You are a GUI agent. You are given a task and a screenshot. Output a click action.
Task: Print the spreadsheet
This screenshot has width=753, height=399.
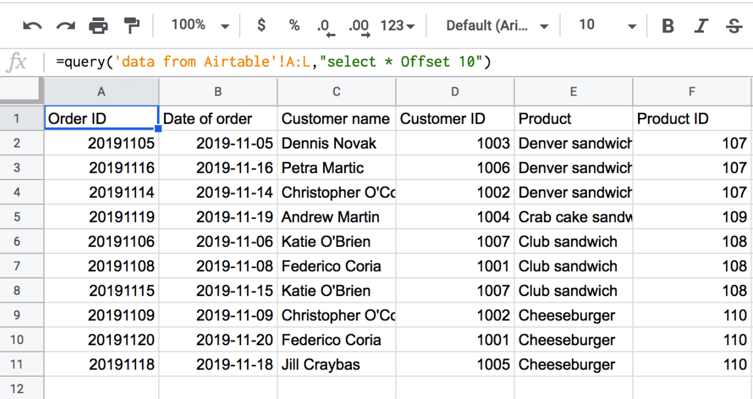coord(98,26)
